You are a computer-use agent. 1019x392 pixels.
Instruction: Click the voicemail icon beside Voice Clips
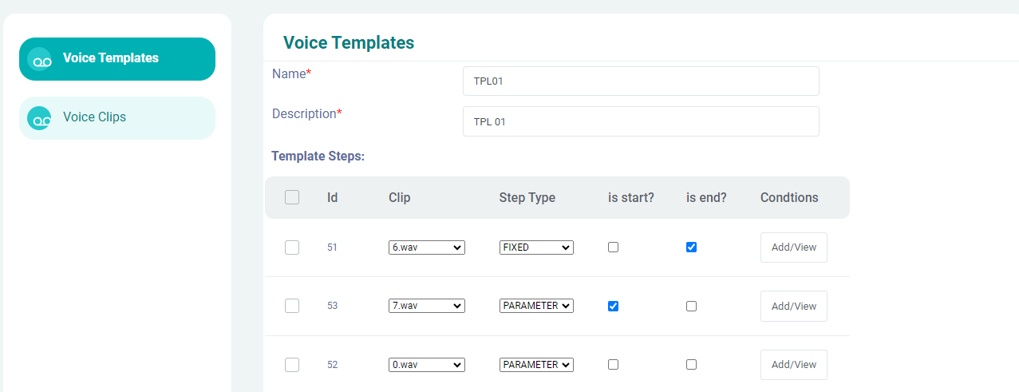(40, 118)
